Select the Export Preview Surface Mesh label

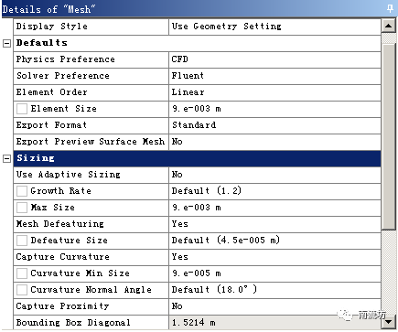click(91, 142)
